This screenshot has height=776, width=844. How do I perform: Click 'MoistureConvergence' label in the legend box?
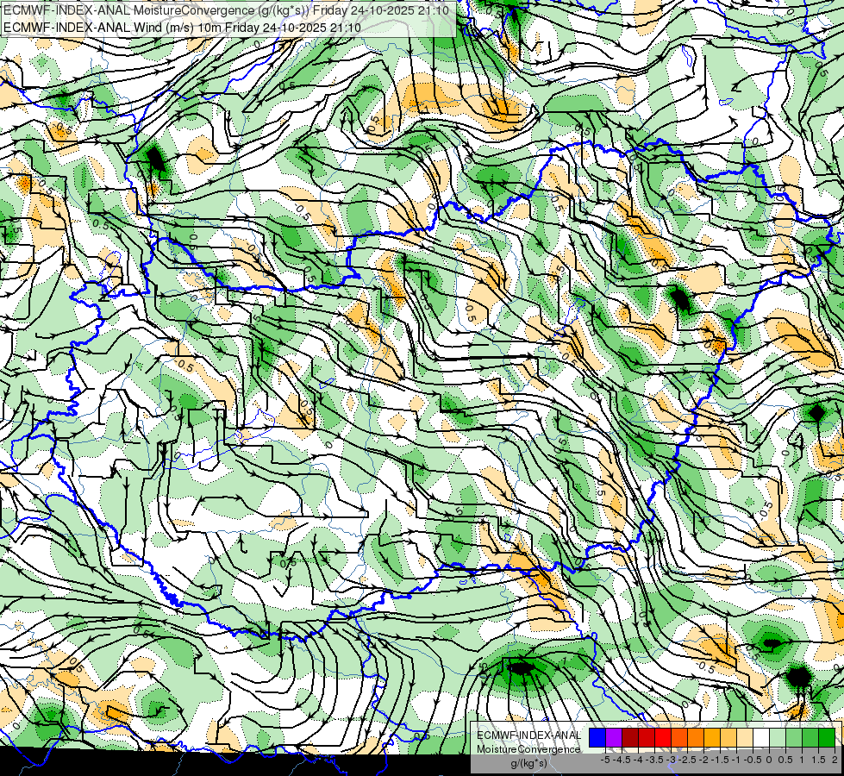point(528,749)
